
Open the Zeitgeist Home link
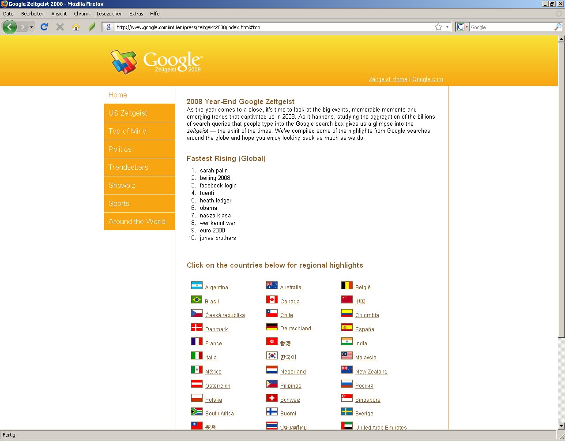pyautogui.click(x=388, y=79)
